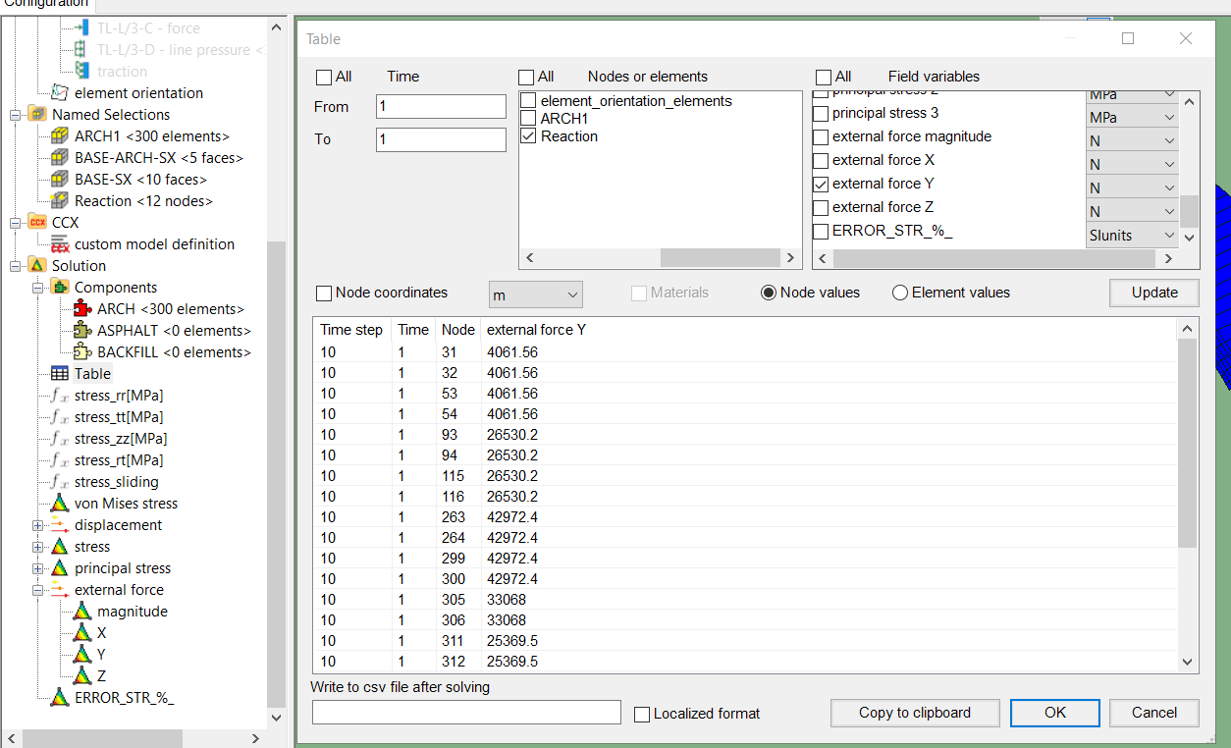Click the red ARCH component puzzle icon
This screenshot has height=748, width=1231.
click(x=82, y=309)
